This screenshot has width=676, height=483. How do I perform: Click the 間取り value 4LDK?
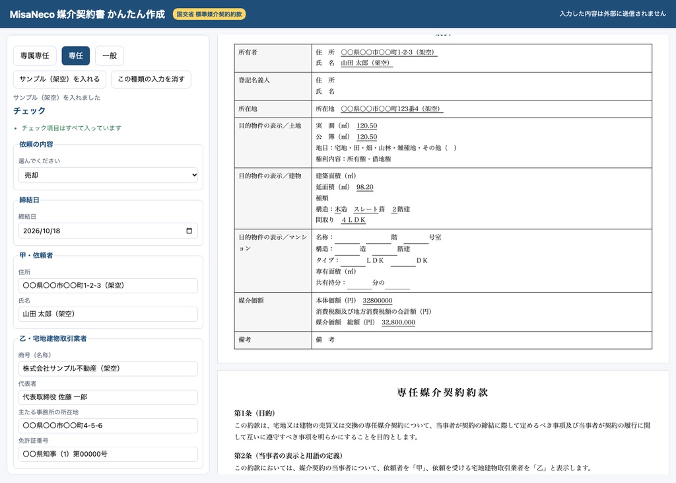pyautogui.click(x=354, y=220)
